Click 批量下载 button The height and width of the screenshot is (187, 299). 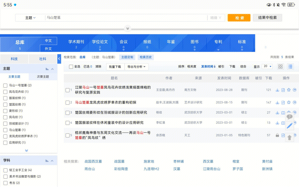[115, 66]
